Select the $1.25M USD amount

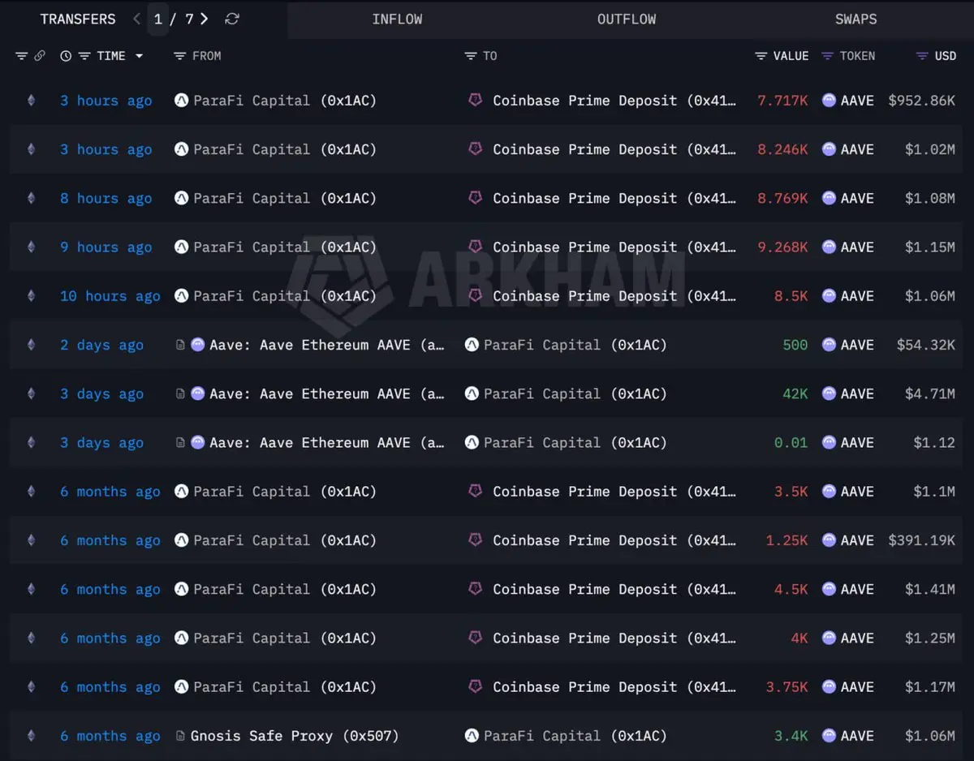point(930,638)
